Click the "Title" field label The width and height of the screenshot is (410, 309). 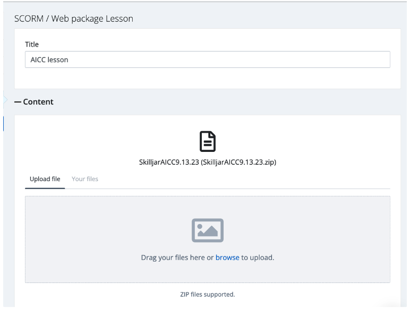tap(32, 45)
